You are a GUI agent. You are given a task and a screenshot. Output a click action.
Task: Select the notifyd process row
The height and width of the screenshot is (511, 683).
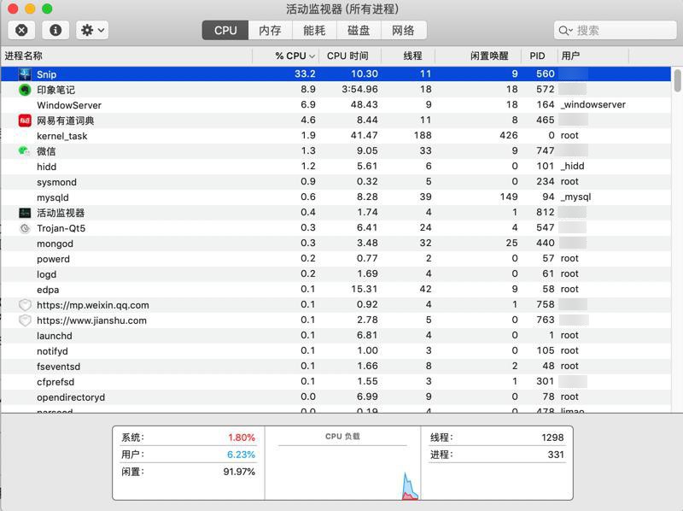point(336,350)
